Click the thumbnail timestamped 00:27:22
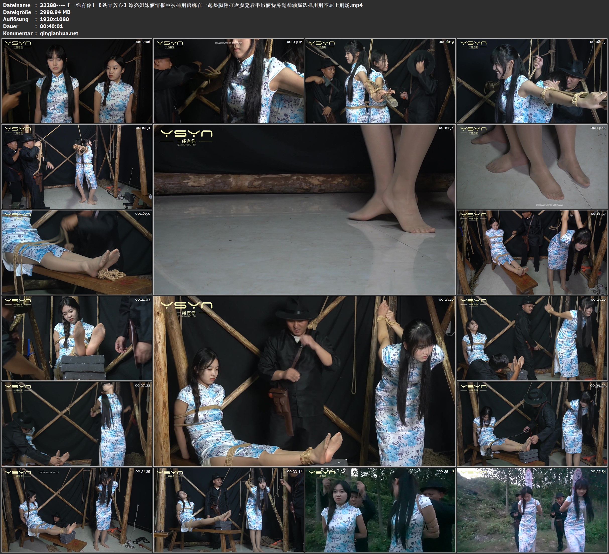 [77, 424]
